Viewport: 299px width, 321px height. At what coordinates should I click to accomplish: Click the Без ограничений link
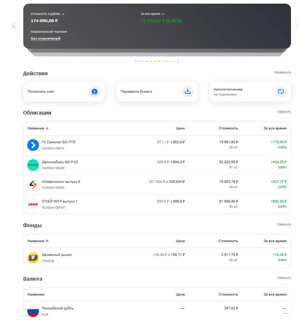(x=46, y=39)
